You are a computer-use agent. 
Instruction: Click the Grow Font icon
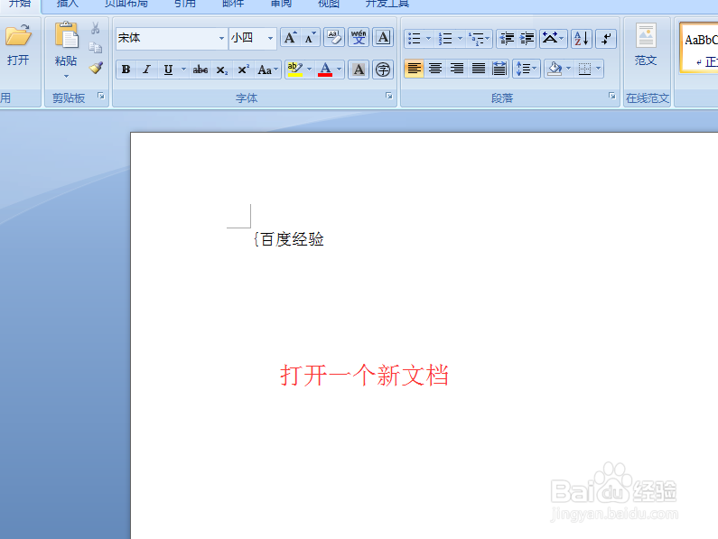tap(290, 38)
